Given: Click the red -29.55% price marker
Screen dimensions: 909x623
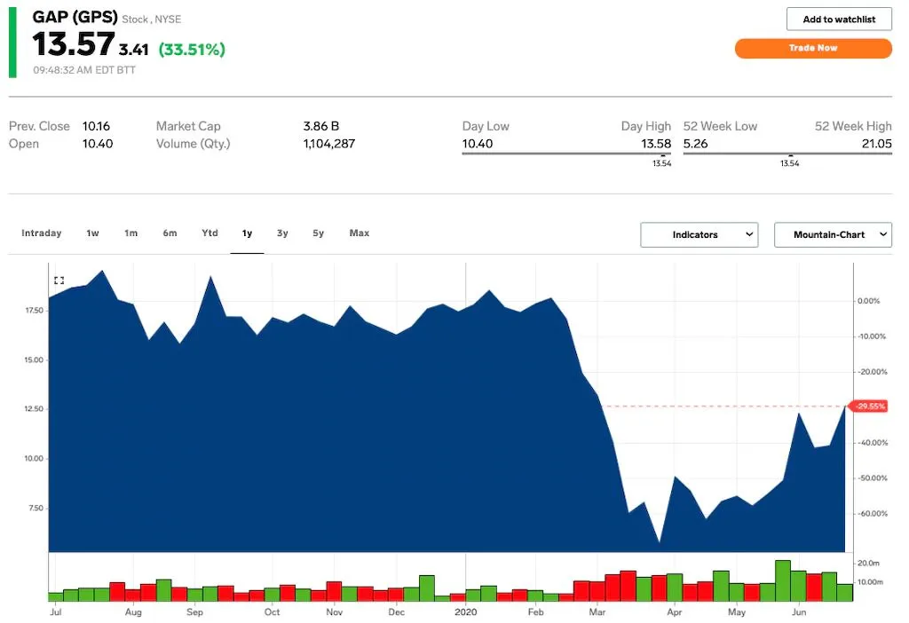Looking at the screenshot, I should (x=868, y=406).
